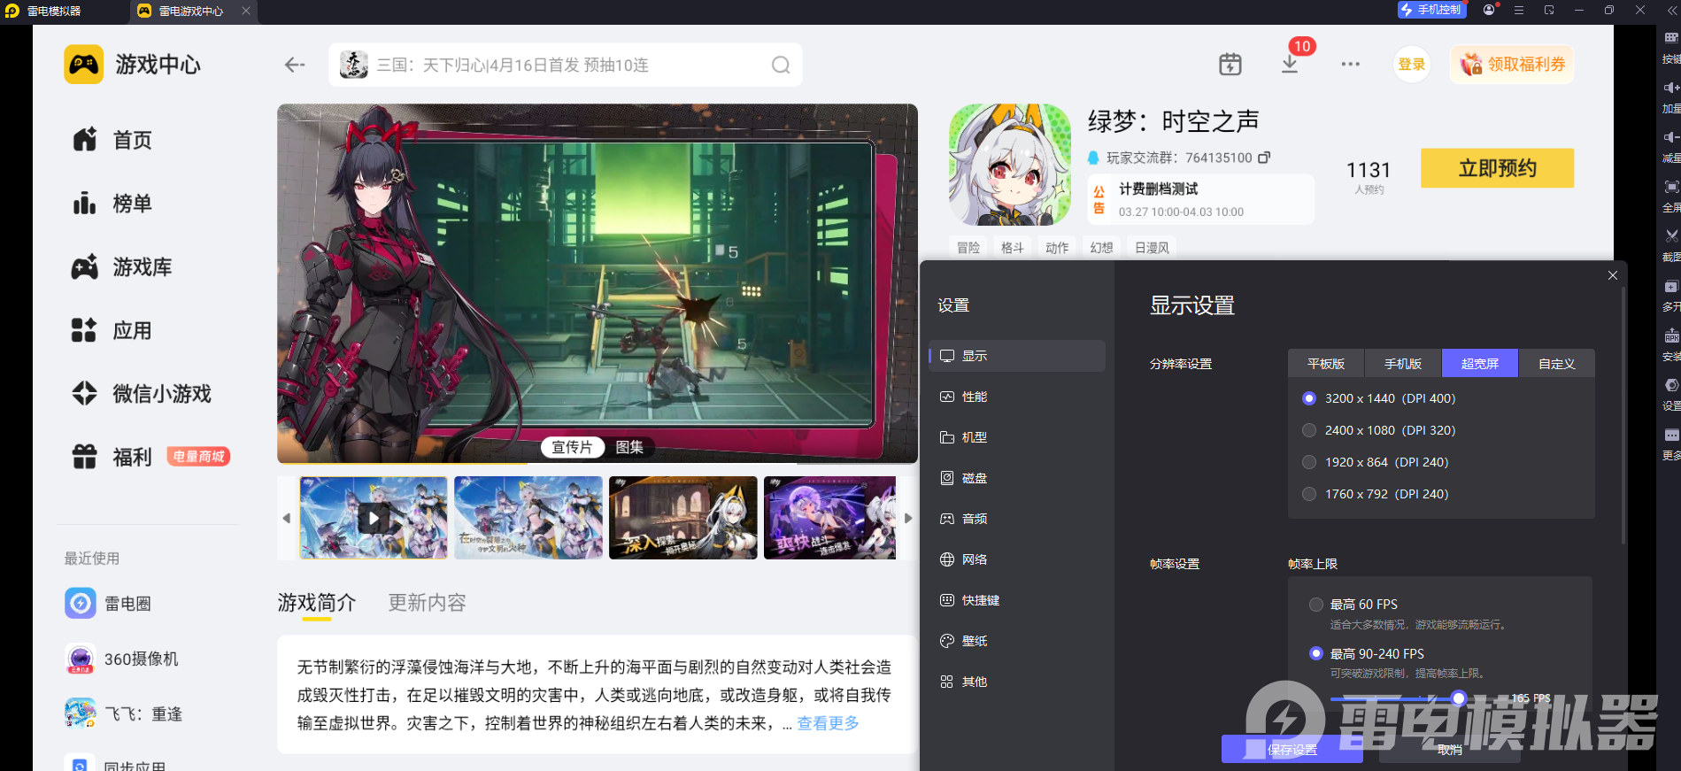Click the 绿梦：时空之声 game icon
The width and height of the screenshot is (1681, 771).
(1010, 165)
